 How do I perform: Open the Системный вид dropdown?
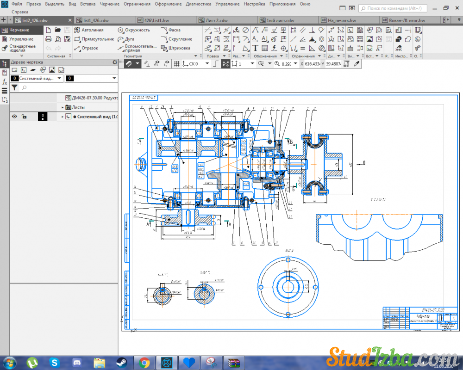[x=59, y=79]
